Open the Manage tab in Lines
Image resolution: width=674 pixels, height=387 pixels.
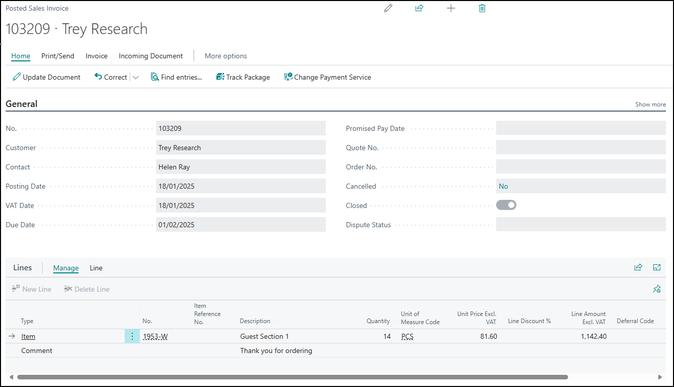tap(66, 268)
